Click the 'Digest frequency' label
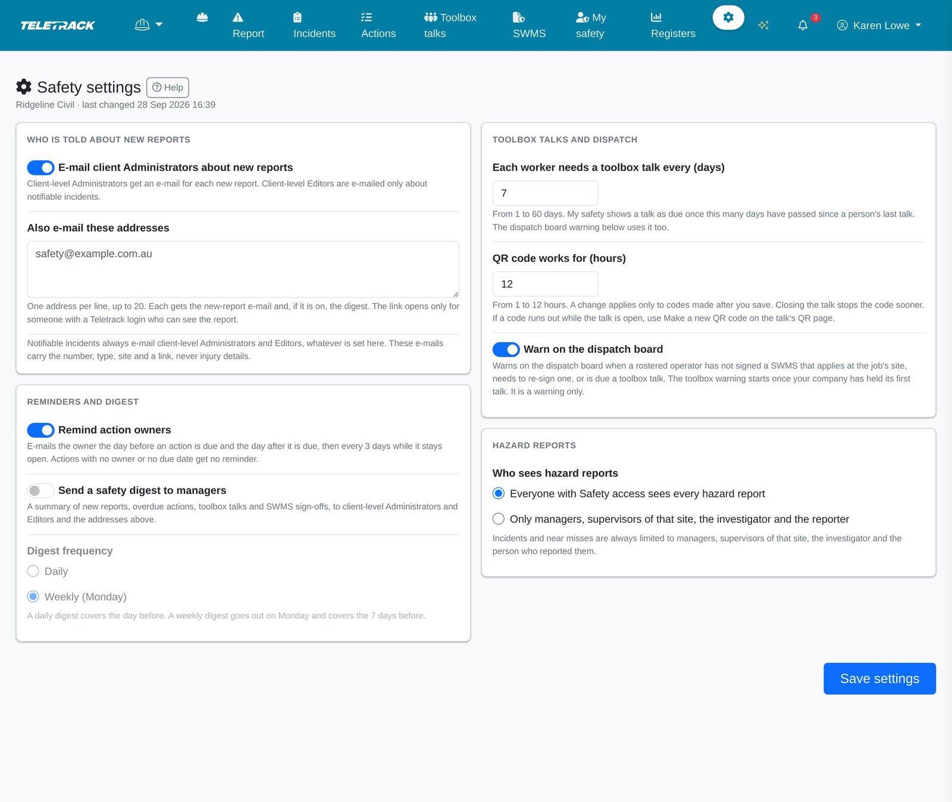Viewport: 952px width, 802px height. point(70,551)
